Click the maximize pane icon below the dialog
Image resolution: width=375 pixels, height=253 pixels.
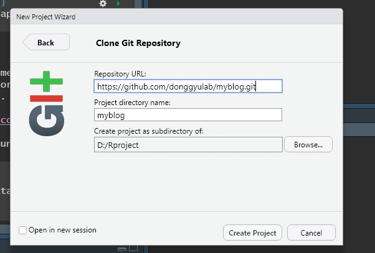[132, 249]
